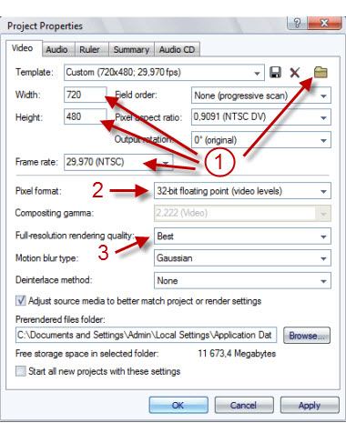The image size is (346, 443).
Task: Open the Template dropdown list
Action: tap(164, 73)
